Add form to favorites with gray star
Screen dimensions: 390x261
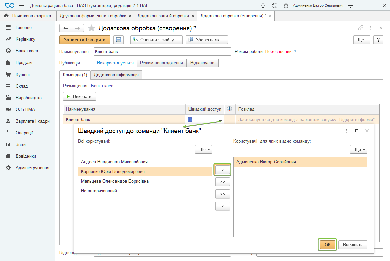pyautogui.click(x=91, y=28)
